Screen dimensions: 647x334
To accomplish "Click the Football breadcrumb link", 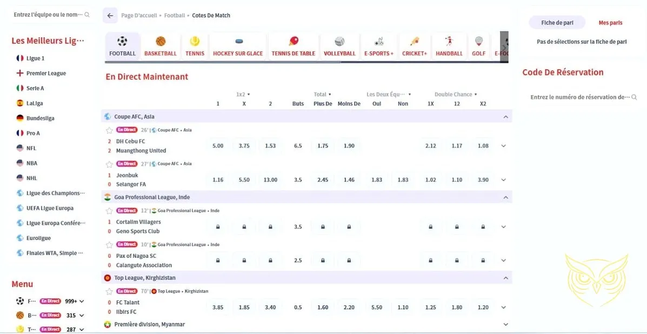I will 175,16.
